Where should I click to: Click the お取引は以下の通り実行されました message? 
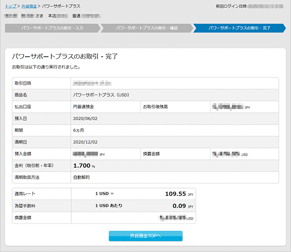pos(46,67)
